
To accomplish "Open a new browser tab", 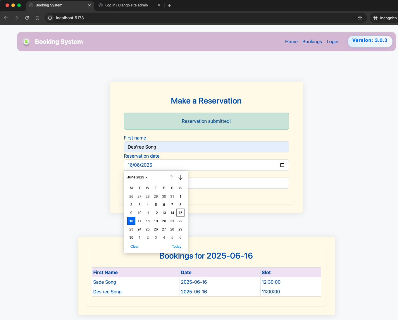I will click(170, 5).
